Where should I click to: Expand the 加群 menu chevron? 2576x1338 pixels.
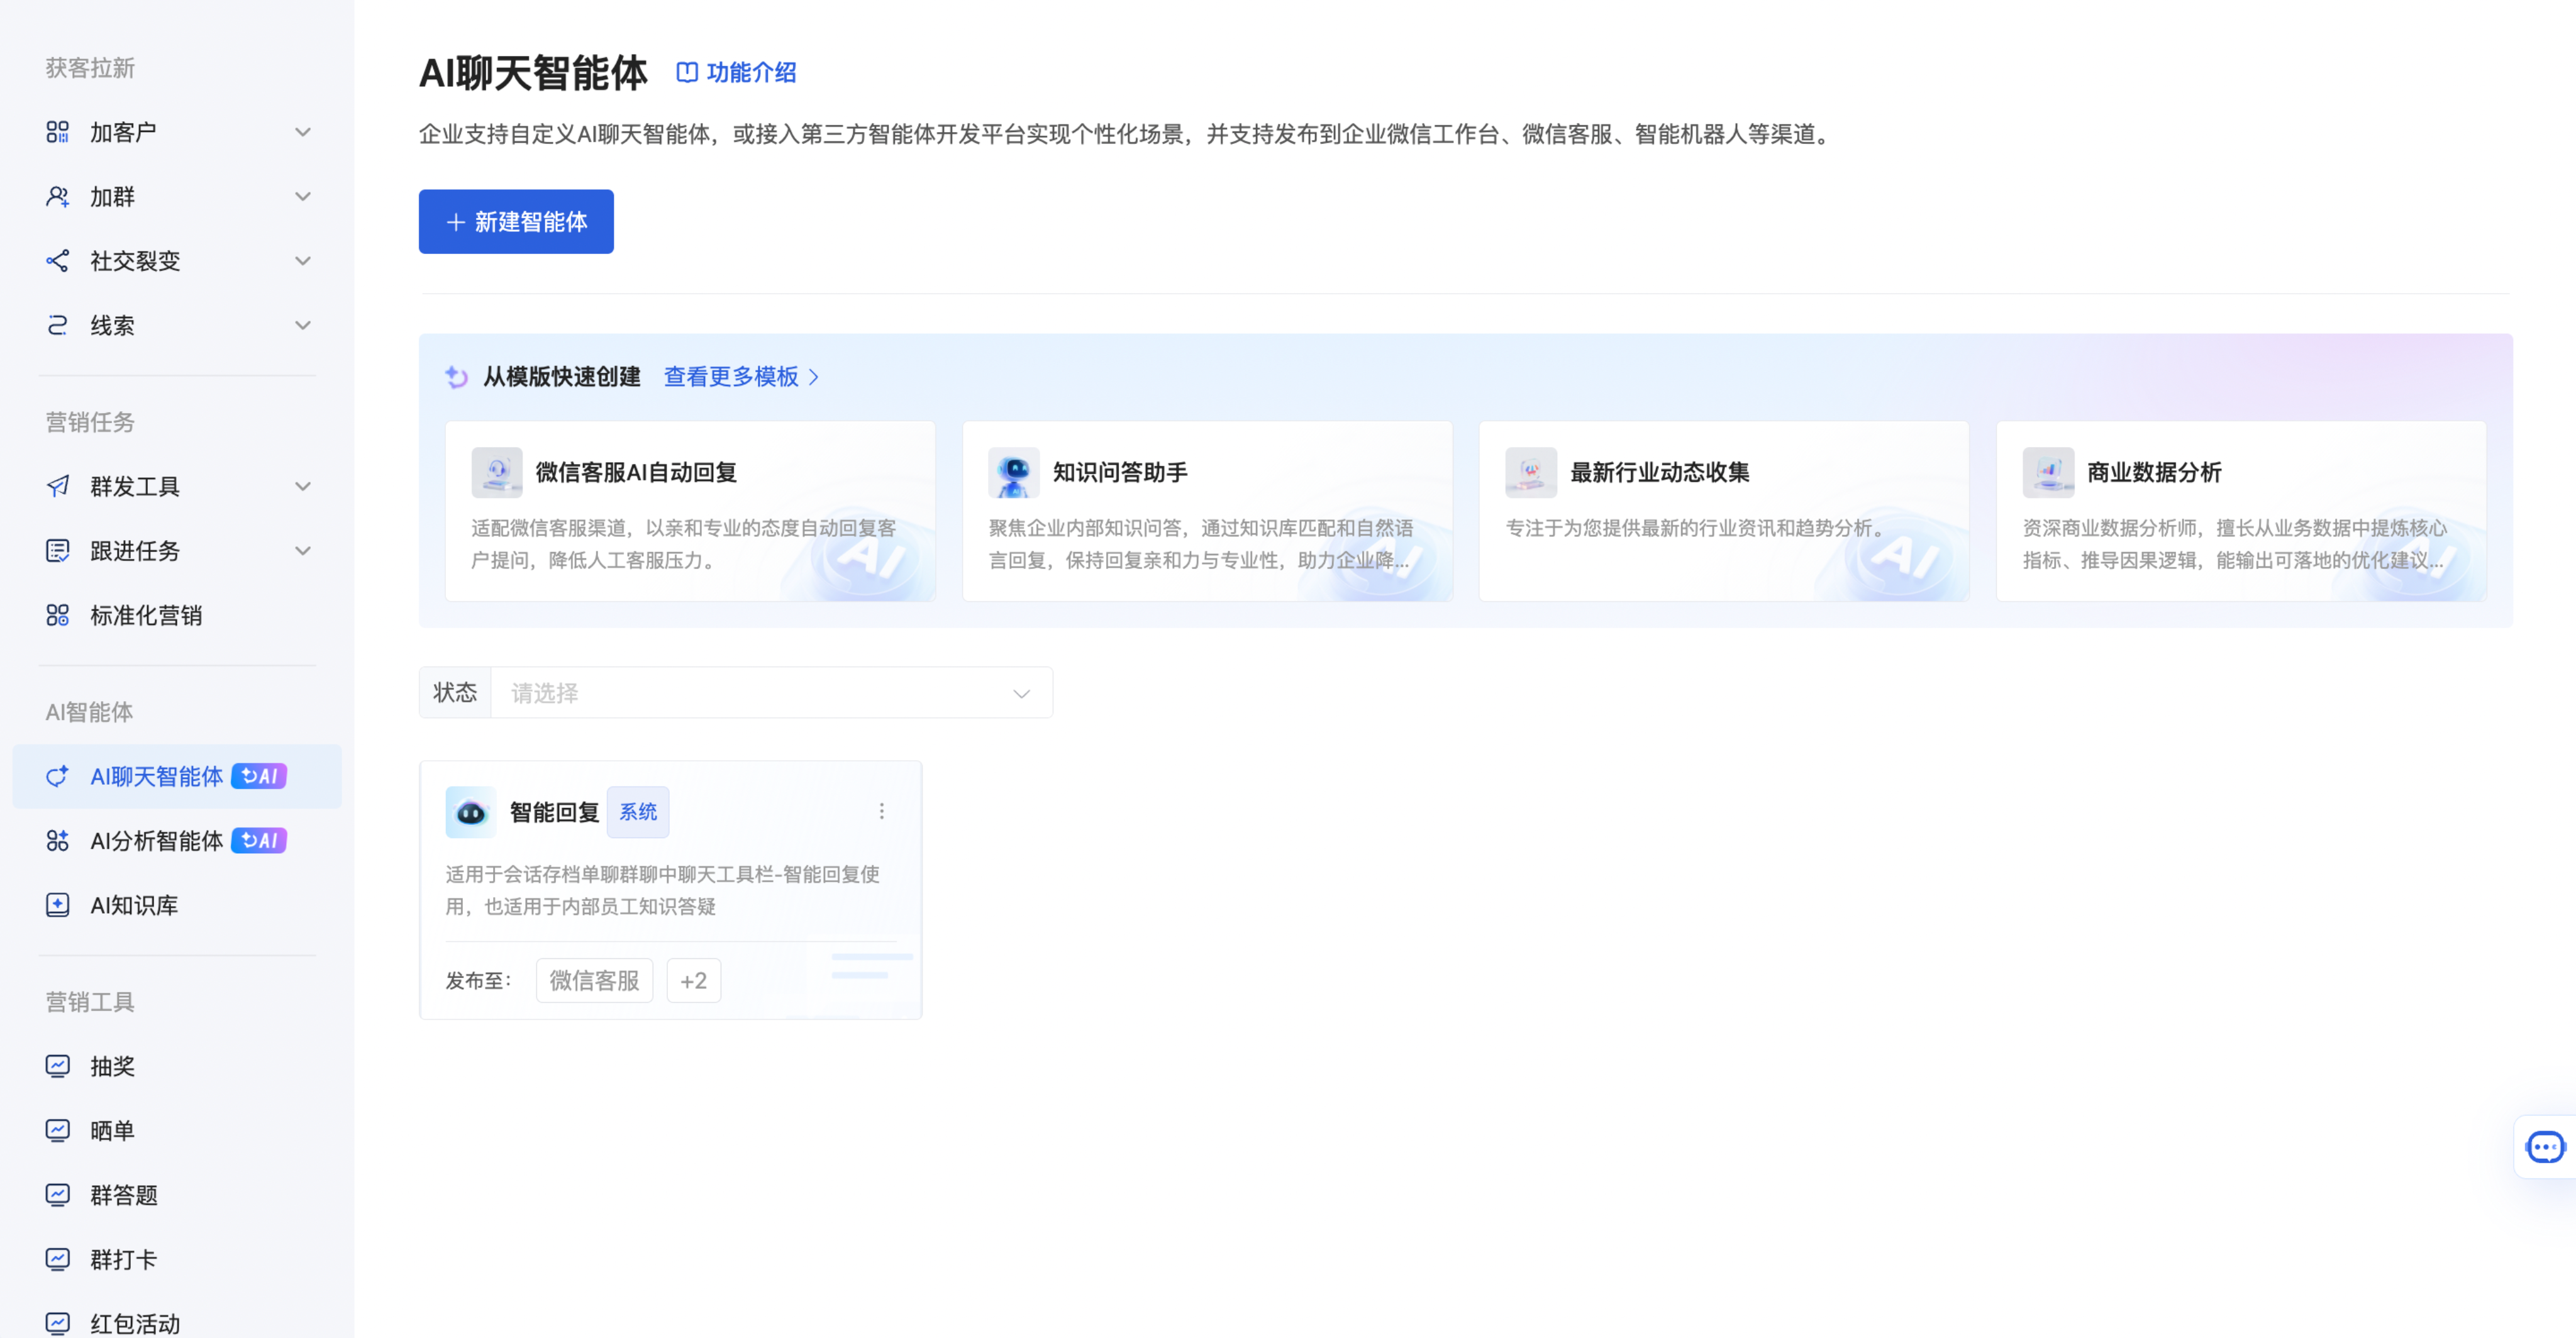tap(303, 197)
